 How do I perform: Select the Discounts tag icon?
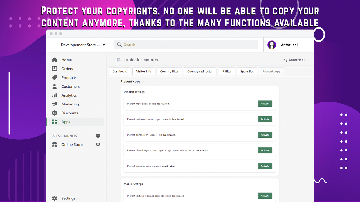tap(54, 113)
